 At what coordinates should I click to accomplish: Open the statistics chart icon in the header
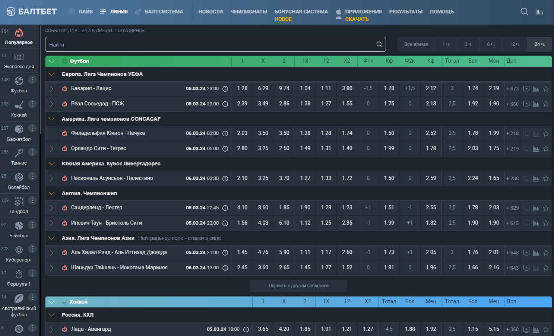[539, 12]
